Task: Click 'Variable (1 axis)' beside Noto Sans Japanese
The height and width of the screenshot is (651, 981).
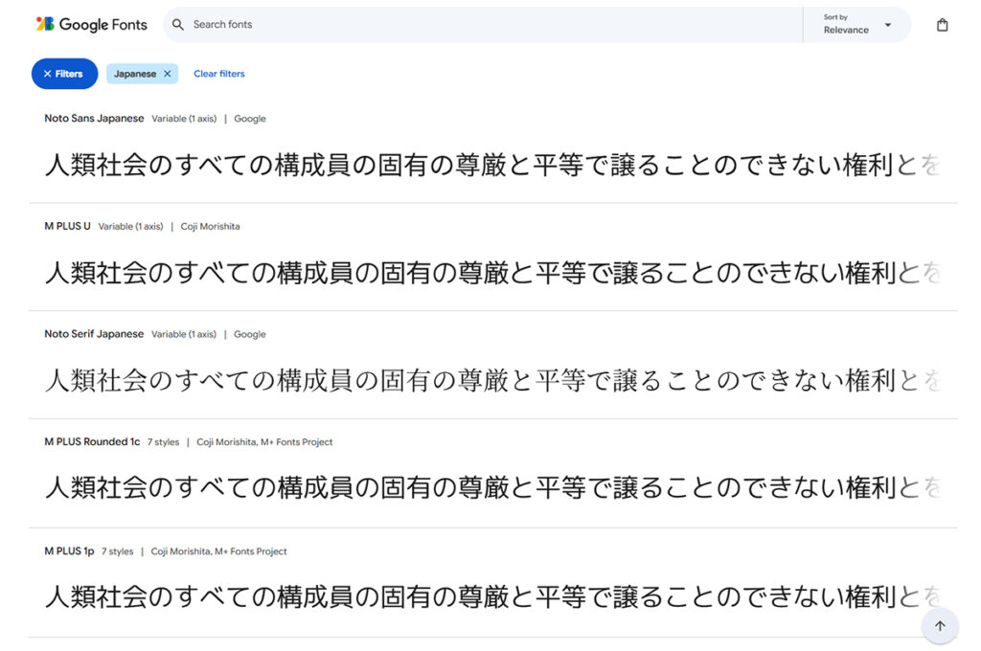Action: pos(184,119)
